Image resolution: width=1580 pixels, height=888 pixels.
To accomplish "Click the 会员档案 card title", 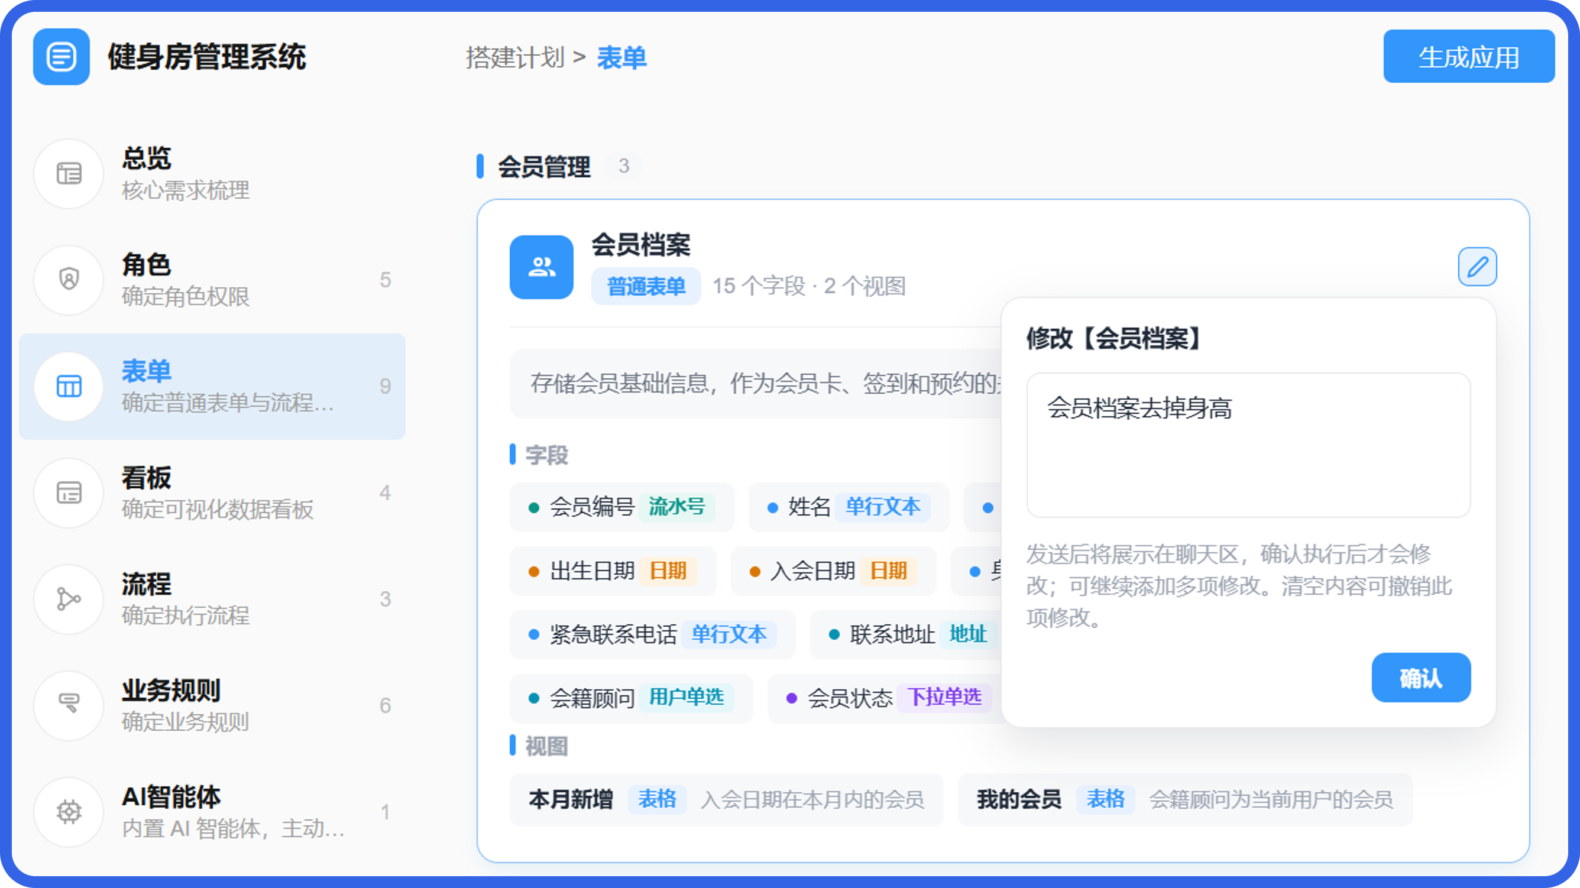I will (x=641, y=245).
